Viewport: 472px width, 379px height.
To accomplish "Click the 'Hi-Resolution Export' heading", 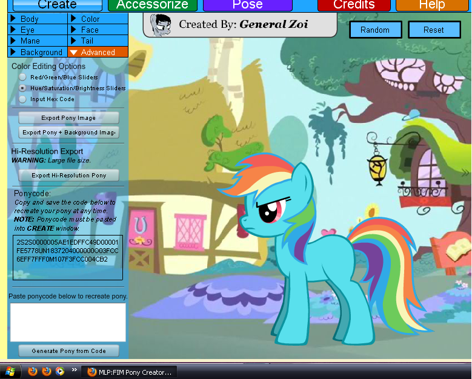I will tap(47, 151).
